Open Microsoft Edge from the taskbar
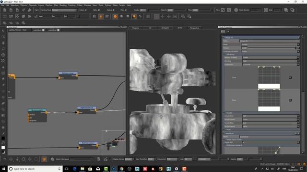This screenshot has width=307, height=172. coord(75,169)
